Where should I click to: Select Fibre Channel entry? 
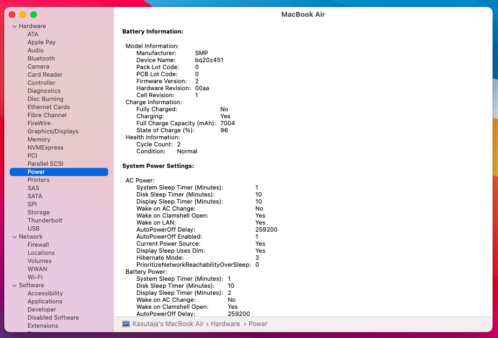(47, 115)
